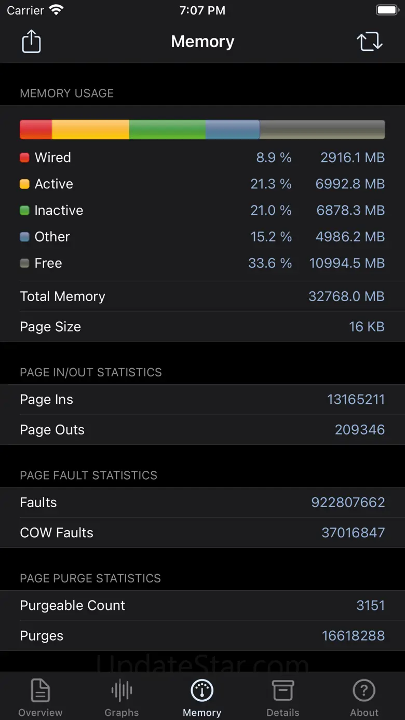
Task: Tap the refresh arrows icon
Action: click(x=370, y=42)
